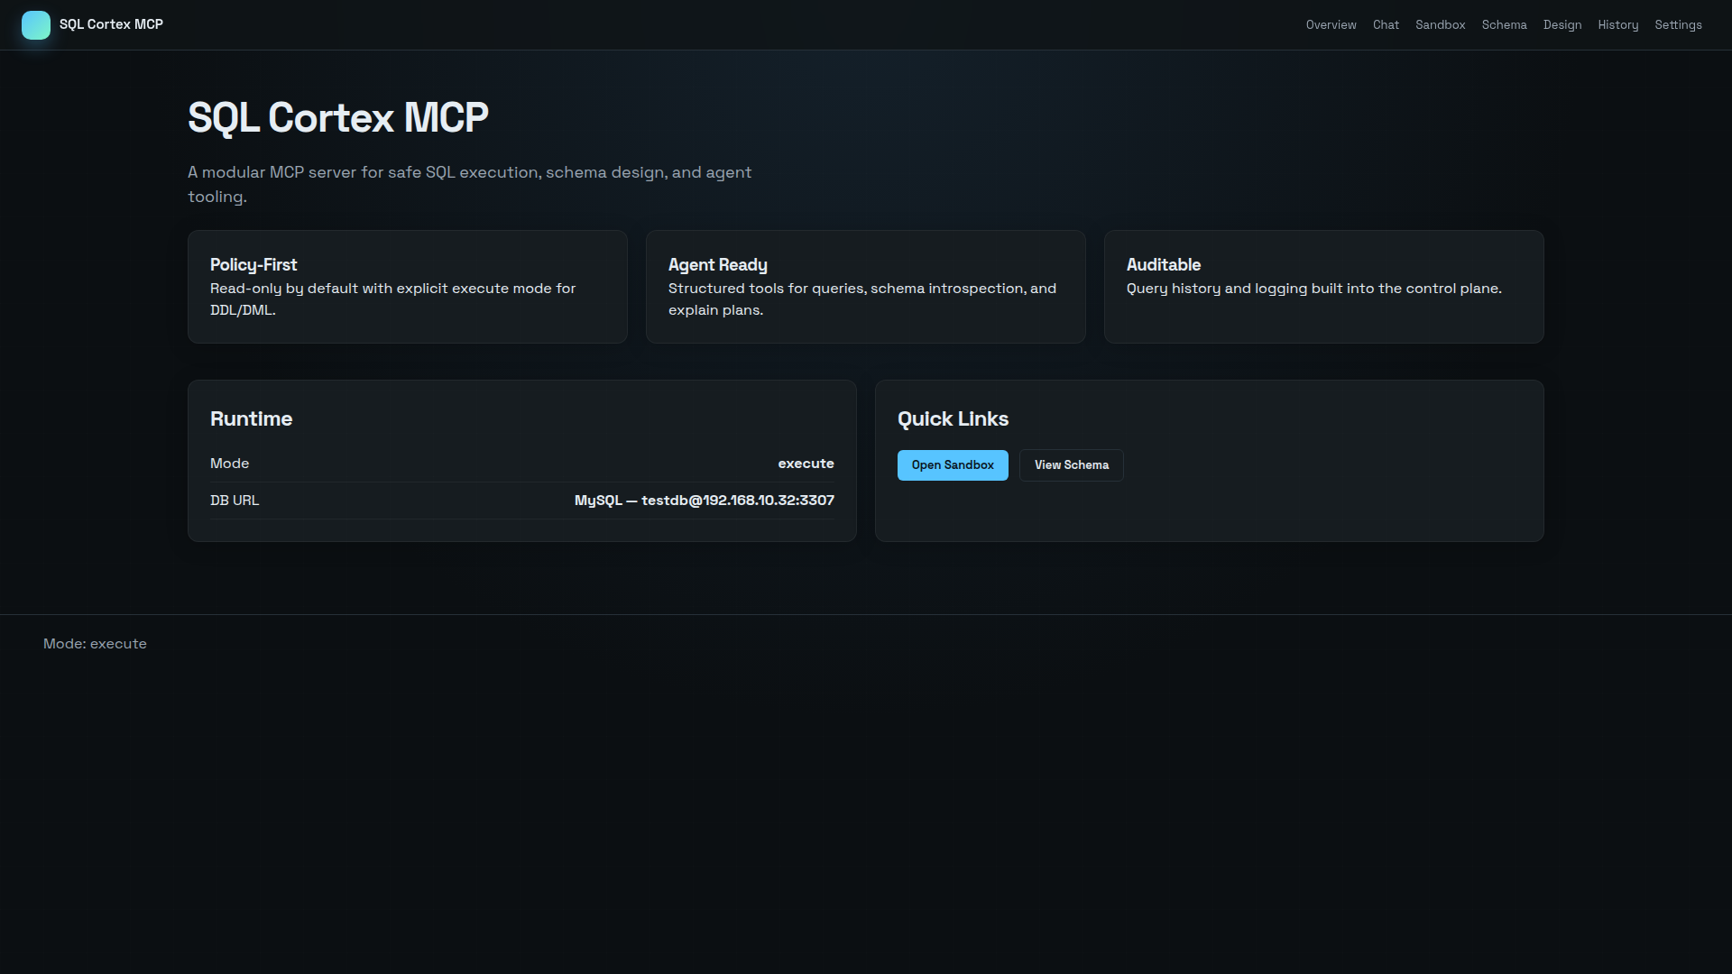Click the Mode label in Runtime panel
Image resolution: width=1732 pixels, height=974 pixels.
pyautogui.click(x=229, y=464)
